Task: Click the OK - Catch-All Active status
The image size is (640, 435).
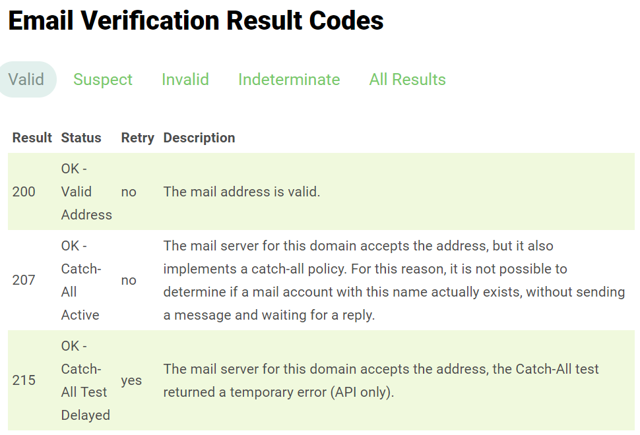Action: coord(80,280)
